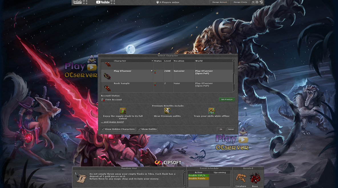Click the Manage Account button
Viewport: 338px width, 188px height.
click(x=220, y=2)
